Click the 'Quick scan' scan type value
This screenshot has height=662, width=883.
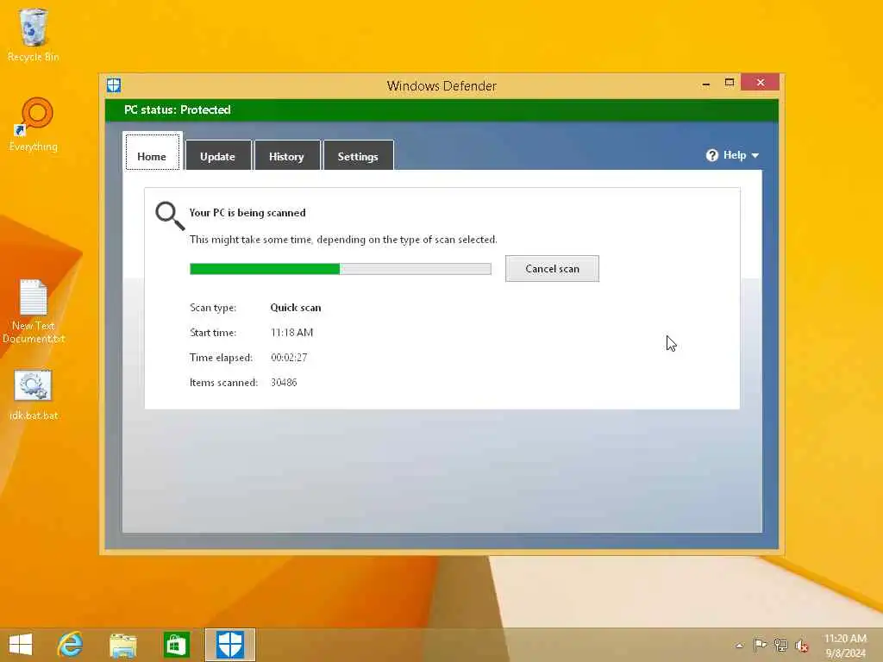pyautogui.click(x=296, y=308)
